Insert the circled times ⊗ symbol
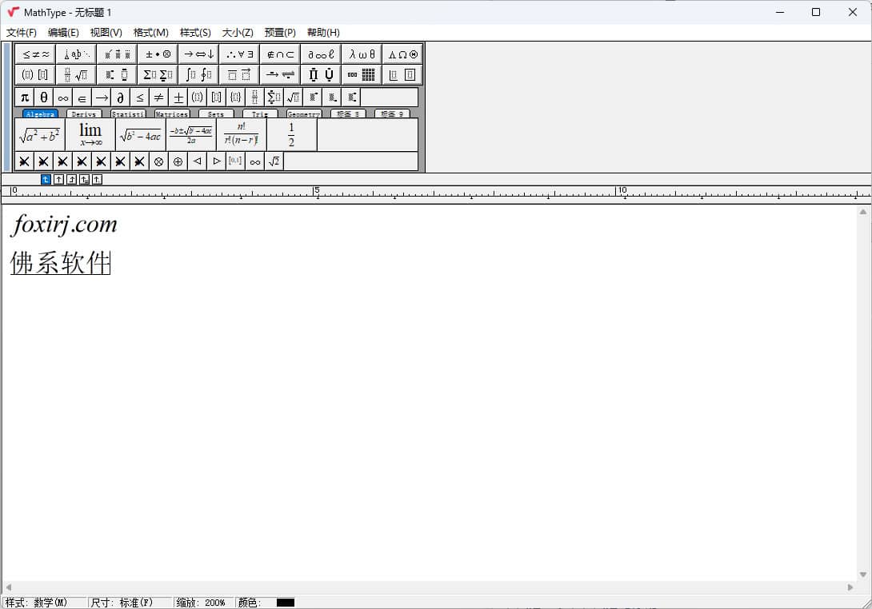The width and height of the screenshot is (872, 609). point(158,161)
